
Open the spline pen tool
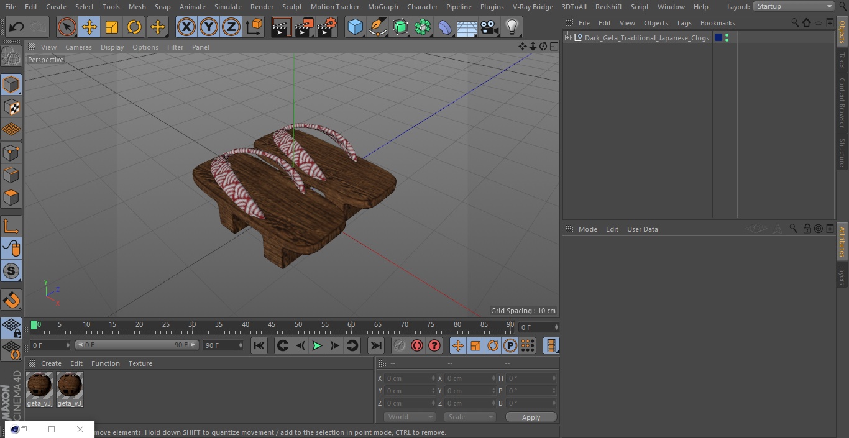(x=378, y=27)
